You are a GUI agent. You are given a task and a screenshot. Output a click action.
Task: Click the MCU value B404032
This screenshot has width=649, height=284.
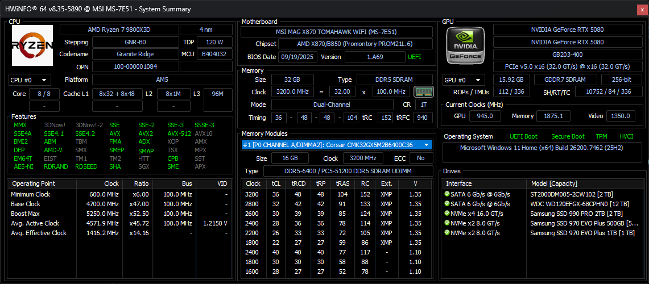pos(214,54)
